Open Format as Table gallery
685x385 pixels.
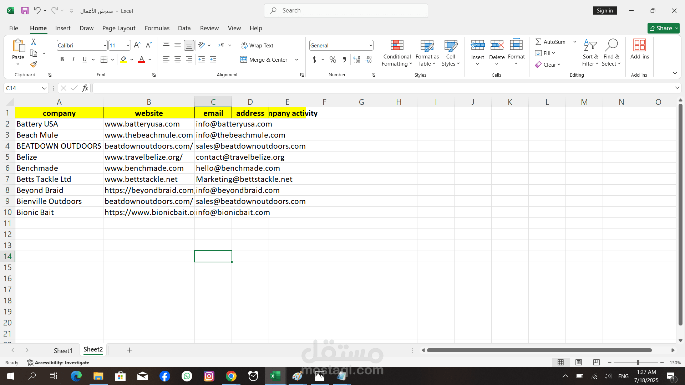427,53
